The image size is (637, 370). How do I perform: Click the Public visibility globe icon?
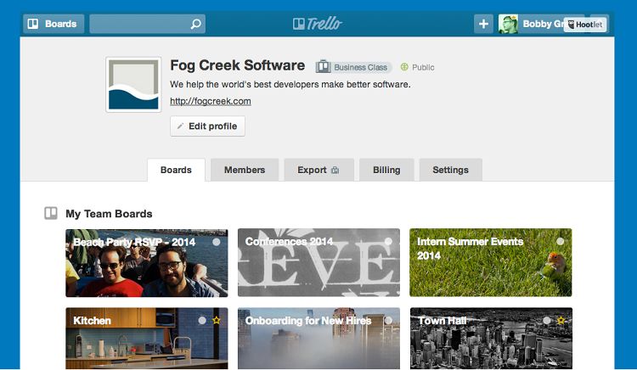click(x=404, y=67)
